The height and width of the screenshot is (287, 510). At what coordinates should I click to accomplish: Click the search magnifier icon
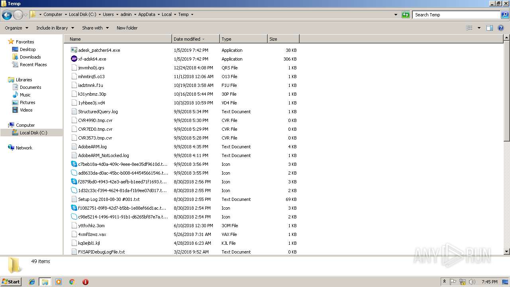pos(504,15)
